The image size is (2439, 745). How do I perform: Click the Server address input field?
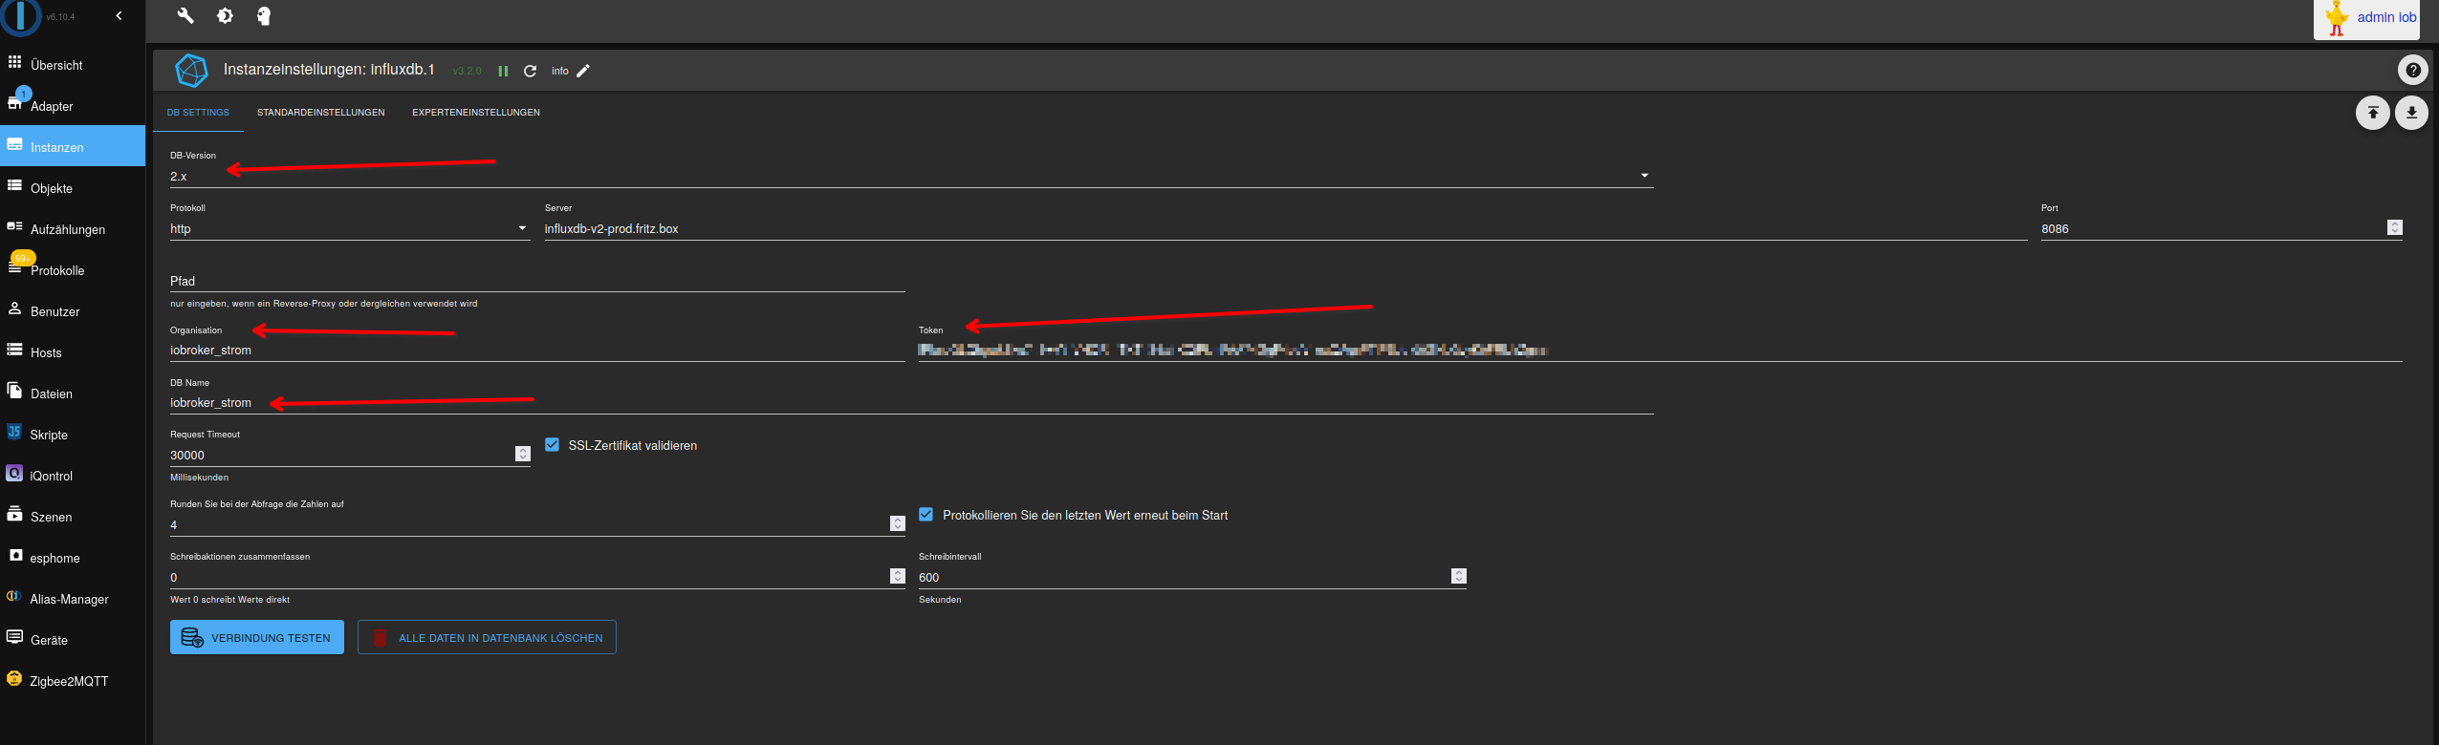click(x=1281, y=228)
